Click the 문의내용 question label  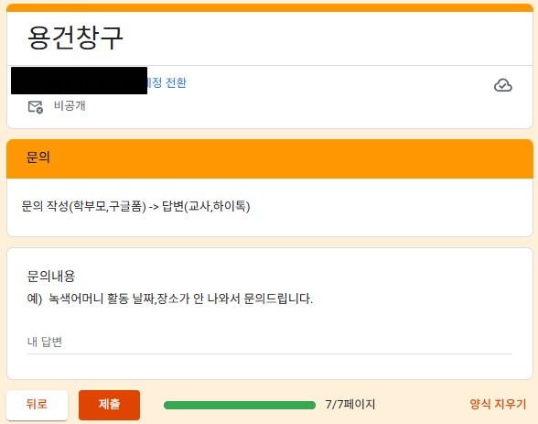(x=51, y=276)
